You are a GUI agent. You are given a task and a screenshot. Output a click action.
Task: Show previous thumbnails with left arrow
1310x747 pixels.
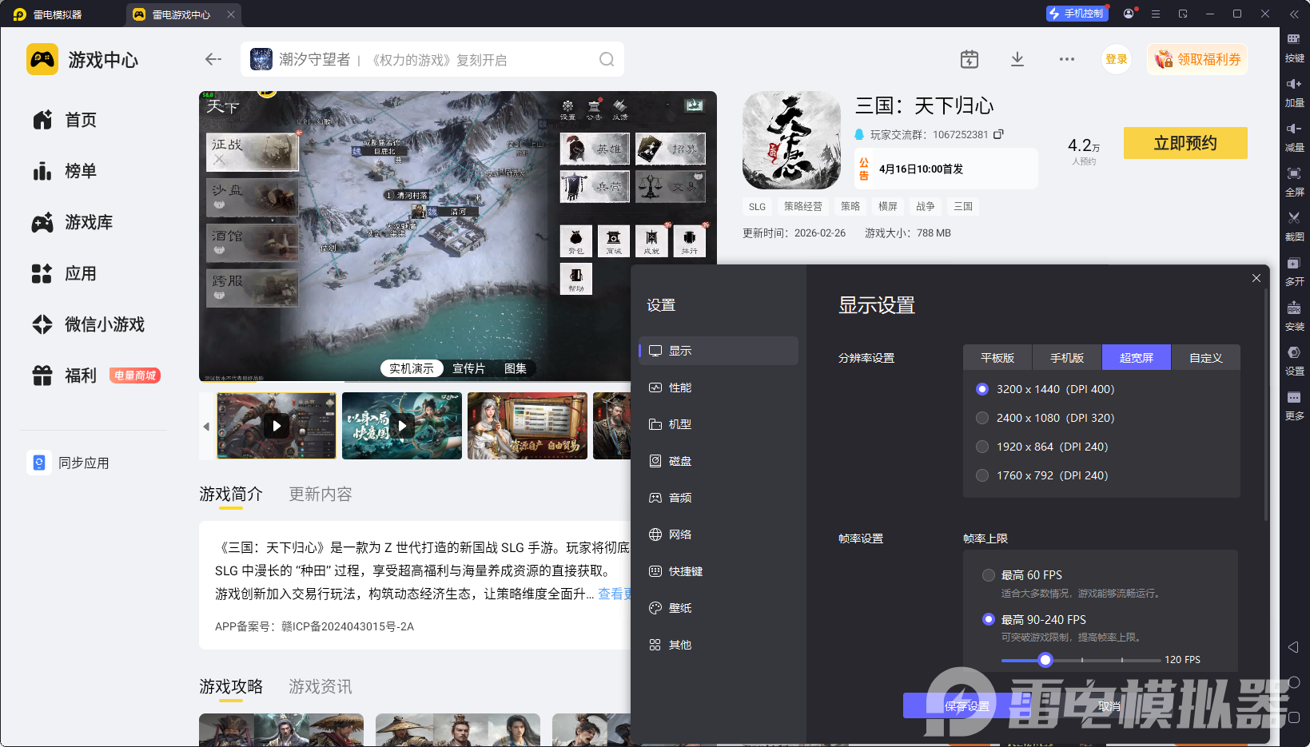206,427
